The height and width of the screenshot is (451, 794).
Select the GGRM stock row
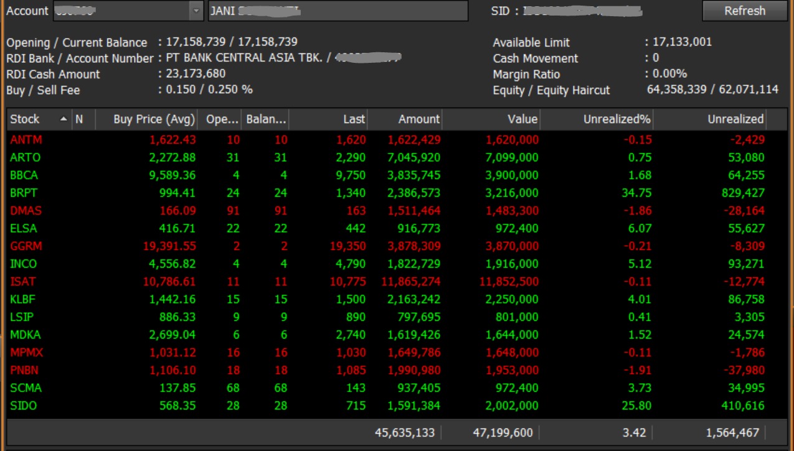coord(26,246)
